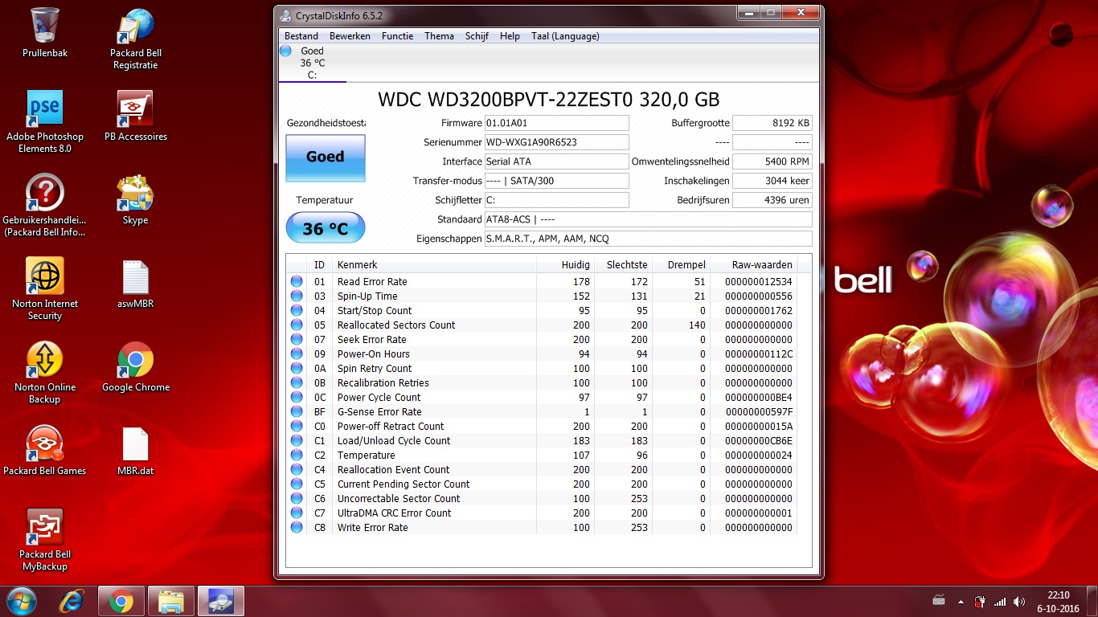Viewport: 1098px width, 617px height.
Task: Open the Bewerken menu
Action: point(350,36)
